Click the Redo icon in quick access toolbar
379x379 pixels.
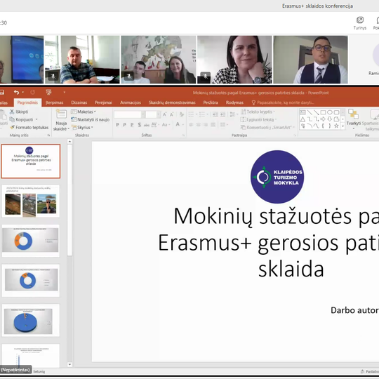pos(32,92)
